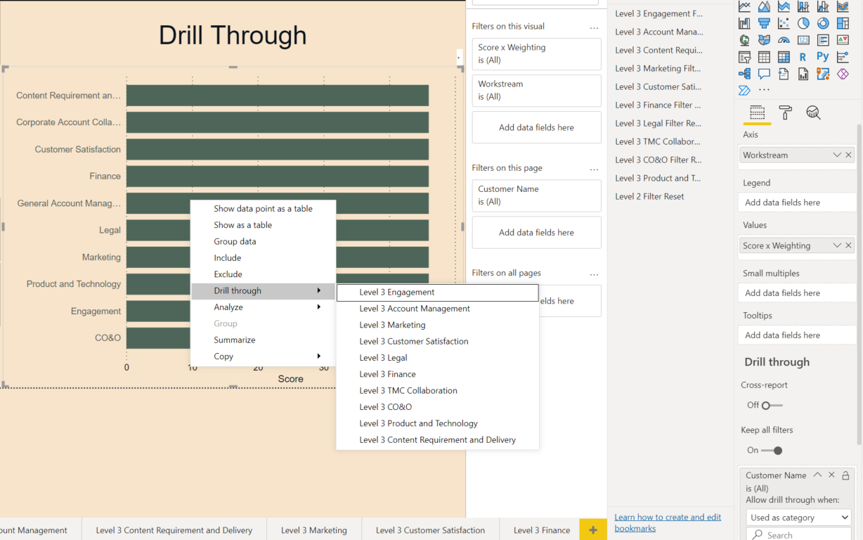Viewport: 863px width, 540px height.
Task: Choose the Decomposition tree visual
Action: pos(744,74)
